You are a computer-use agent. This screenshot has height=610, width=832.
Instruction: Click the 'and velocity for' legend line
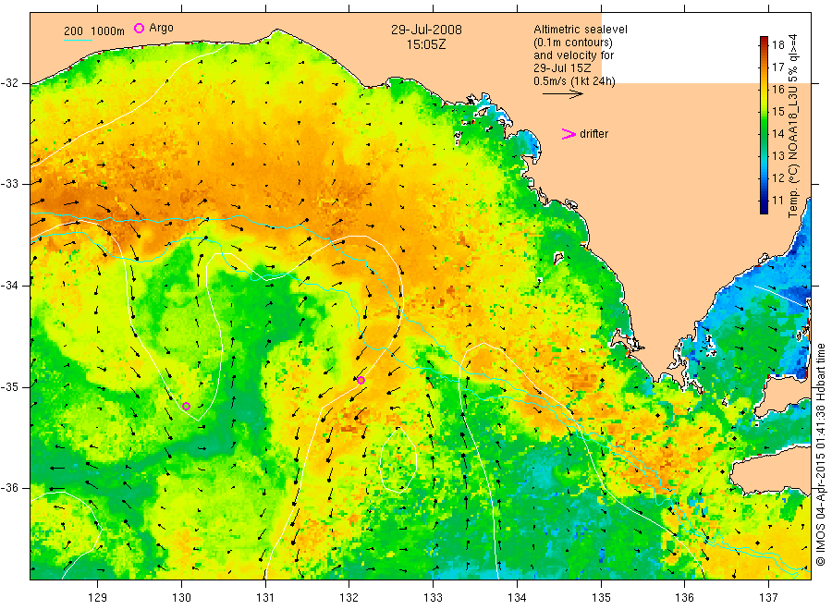573,55
